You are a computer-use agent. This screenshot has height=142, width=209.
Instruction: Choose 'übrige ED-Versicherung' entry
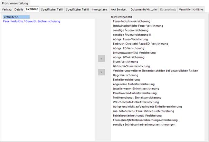(x=129, y=48)
